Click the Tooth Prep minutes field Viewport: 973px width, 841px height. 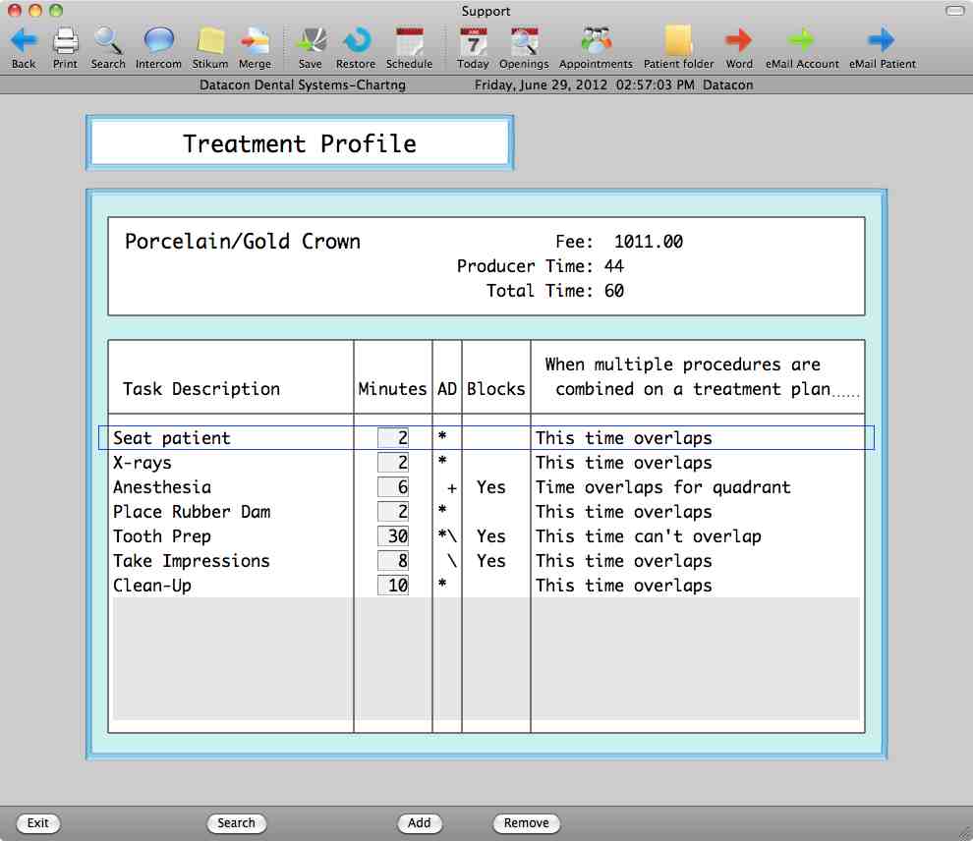pos(393,535)
